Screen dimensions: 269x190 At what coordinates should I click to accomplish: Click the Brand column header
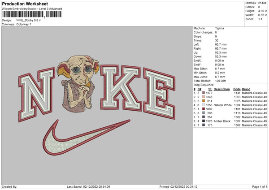(x=247, y=89)
